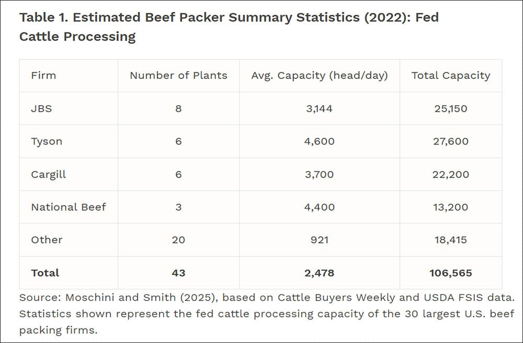
Task: Click the average capacity total 2,478
Action: tap(320, 273)
